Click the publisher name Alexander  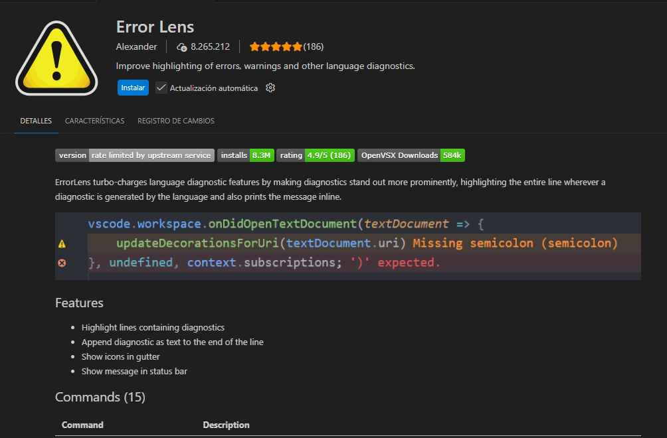coord(136,46)
